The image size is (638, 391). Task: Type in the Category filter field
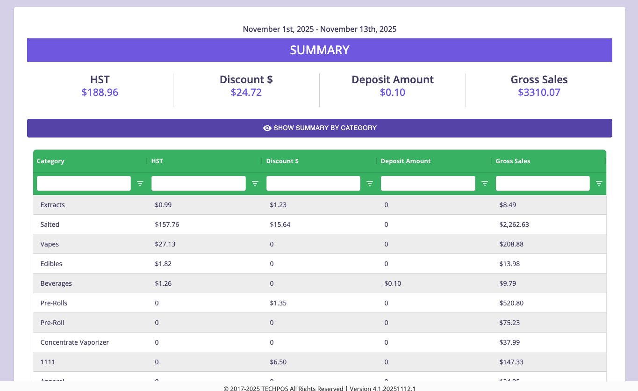(84, 183)
